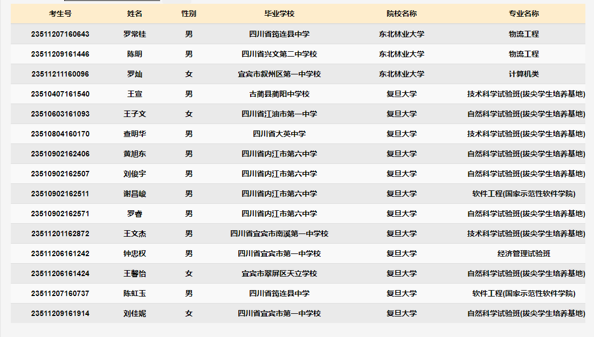Select exam number 23511207160737
Viewport: 594px width, 337px height.
click(x=60, y=293)
